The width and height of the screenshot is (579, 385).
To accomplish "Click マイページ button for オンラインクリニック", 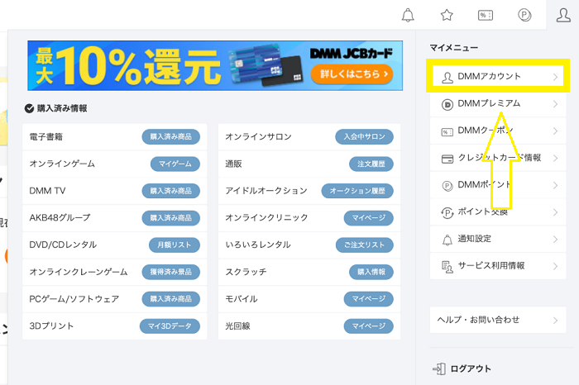I will (x=369, y=218).
